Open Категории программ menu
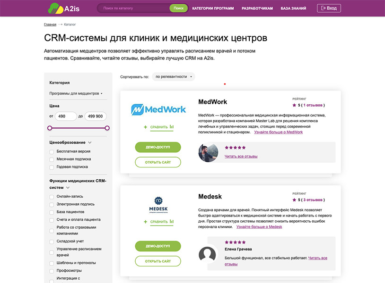385x283 pixels. pyautogui.click(x=213, y=8)
